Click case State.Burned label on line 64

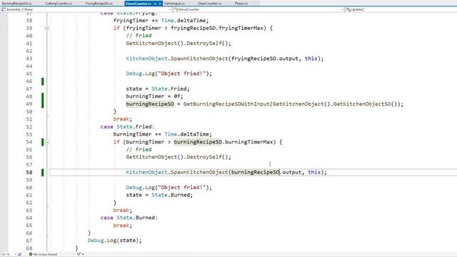[x=129, y=218]
